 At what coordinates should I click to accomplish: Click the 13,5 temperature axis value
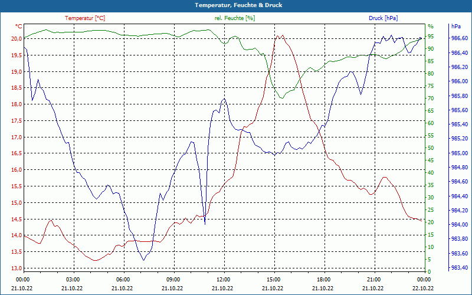tap(17, 252)
